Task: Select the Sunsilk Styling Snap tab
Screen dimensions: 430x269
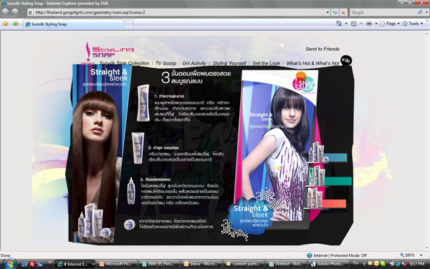Action: [74, 24]
